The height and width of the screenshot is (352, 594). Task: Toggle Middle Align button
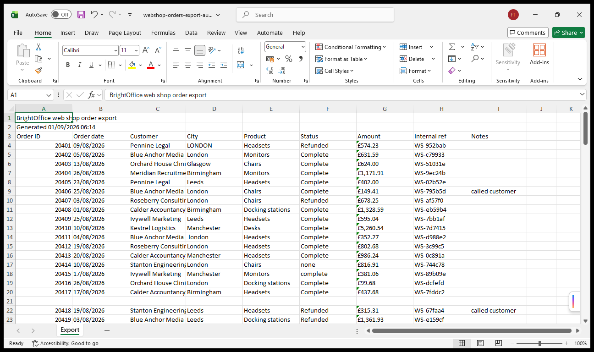point(188,50)
